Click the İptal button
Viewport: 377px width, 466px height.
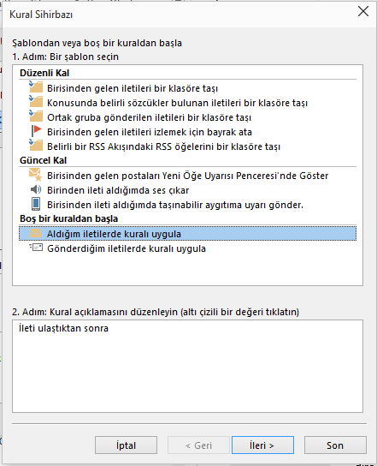pos(126,445)
